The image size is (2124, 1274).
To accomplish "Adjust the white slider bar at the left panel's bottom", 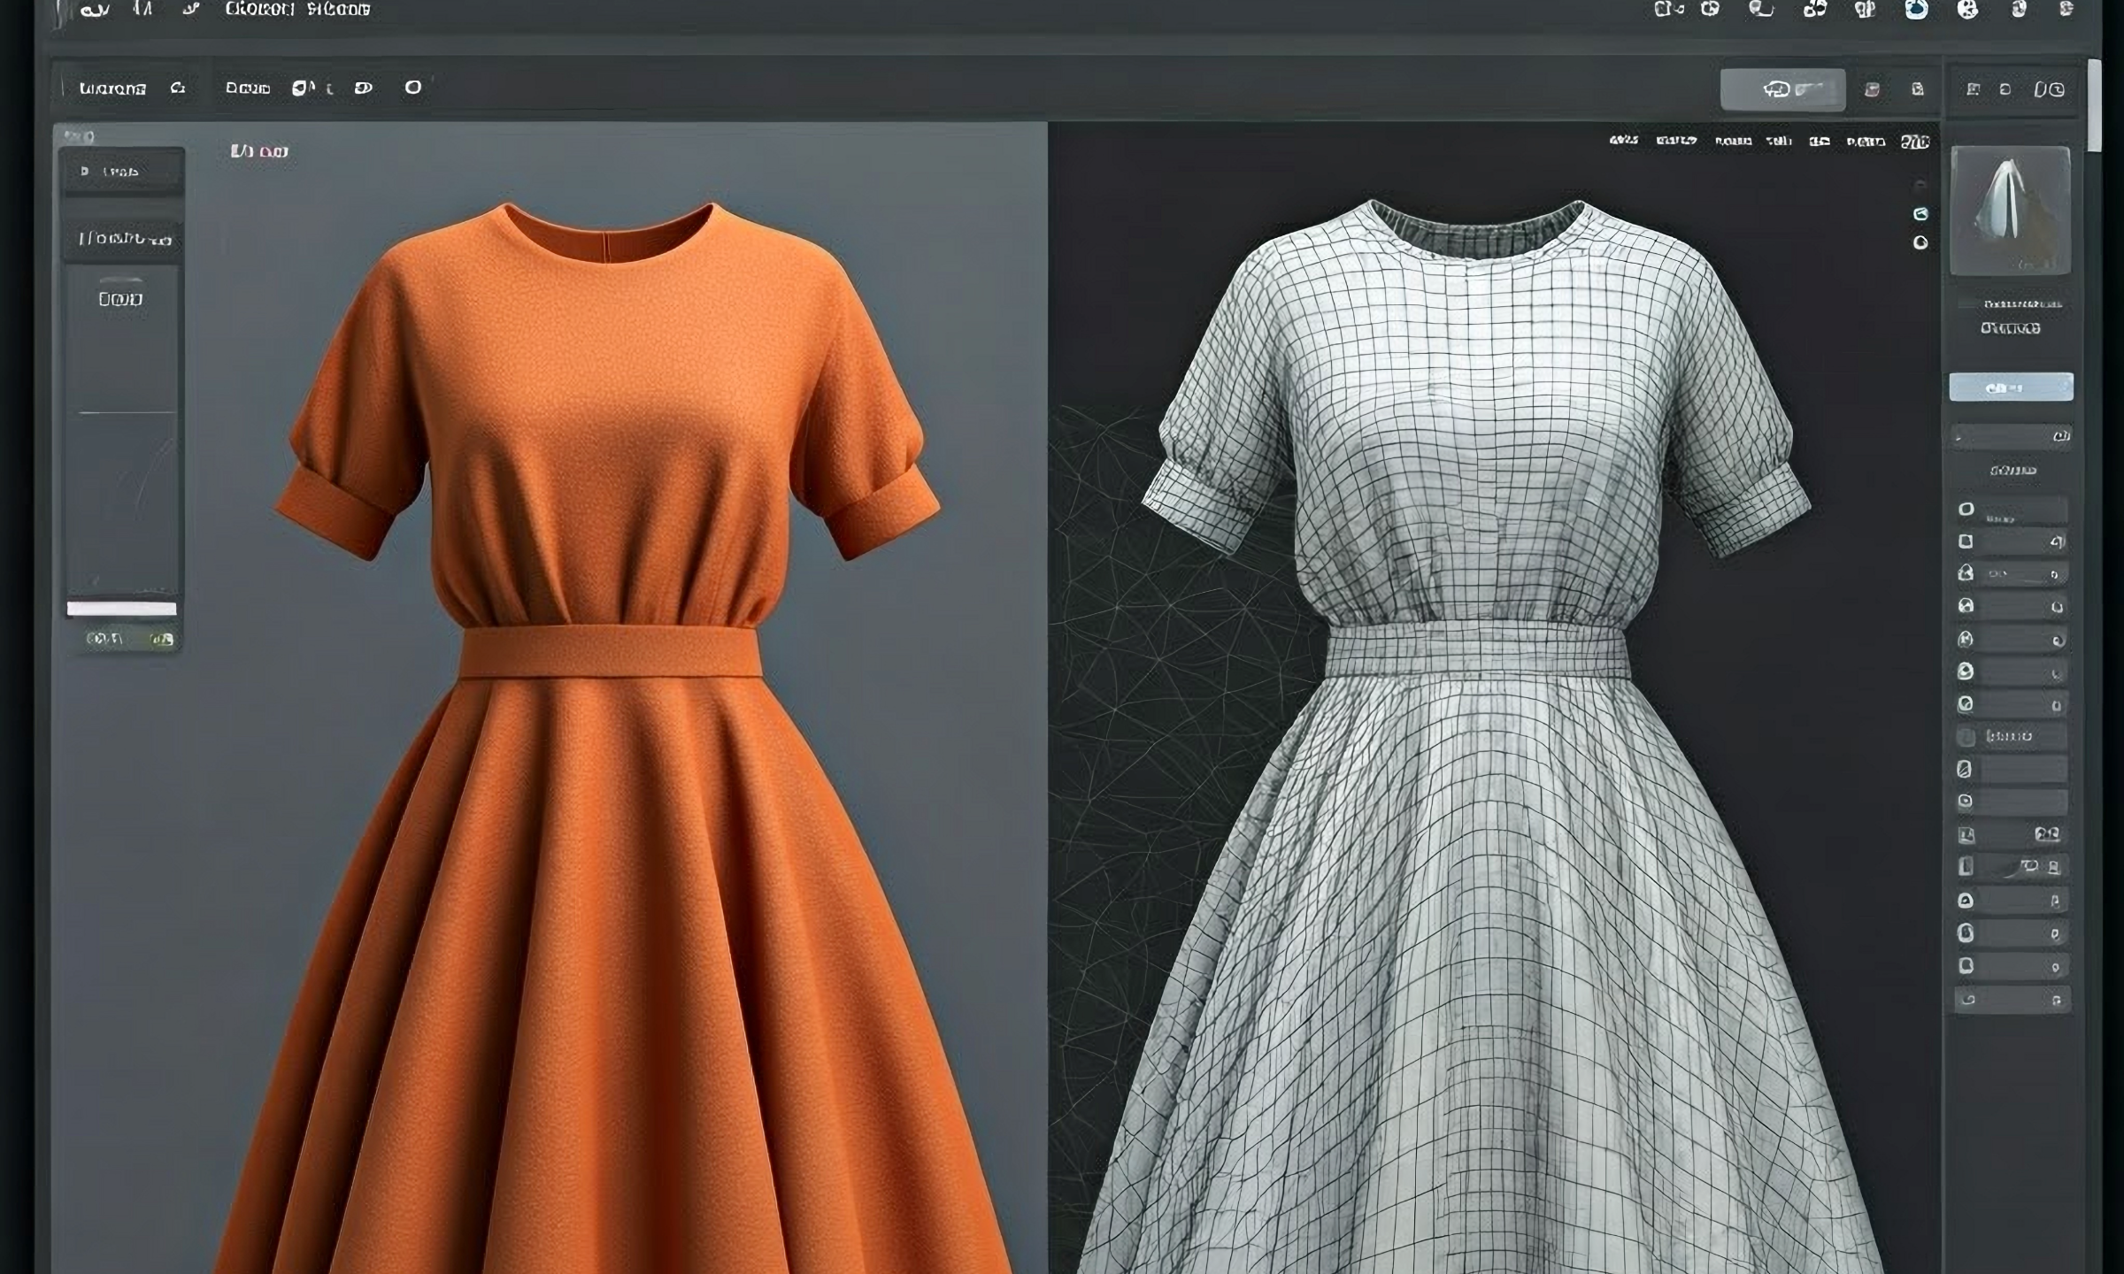I will pos(122,609).
